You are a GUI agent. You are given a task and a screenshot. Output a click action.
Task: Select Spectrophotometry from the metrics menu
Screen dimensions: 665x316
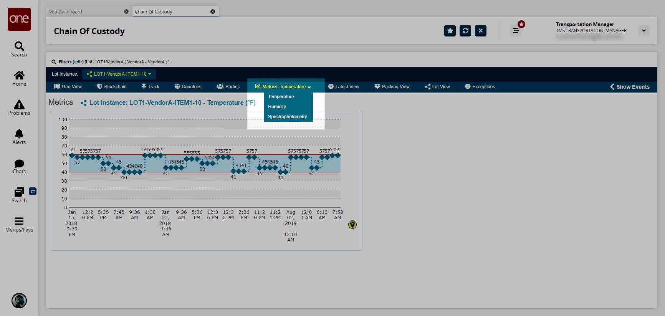288,117
